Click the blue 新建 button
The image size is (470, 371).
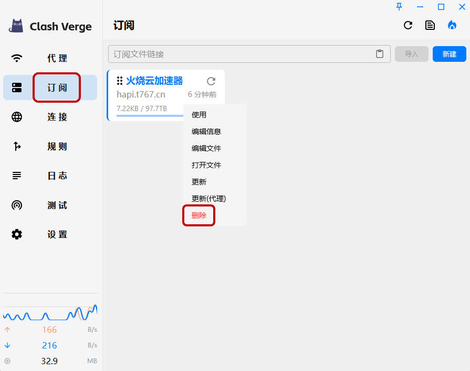coord(449,54)
